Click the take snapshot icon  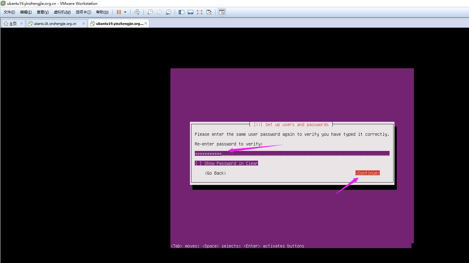click(x=150, y=12)
